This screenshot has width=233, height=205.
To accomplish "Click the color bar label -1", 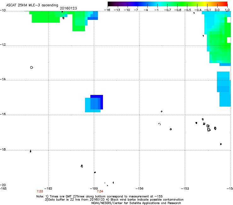I will pyautogui.click(x=156, y=10).
